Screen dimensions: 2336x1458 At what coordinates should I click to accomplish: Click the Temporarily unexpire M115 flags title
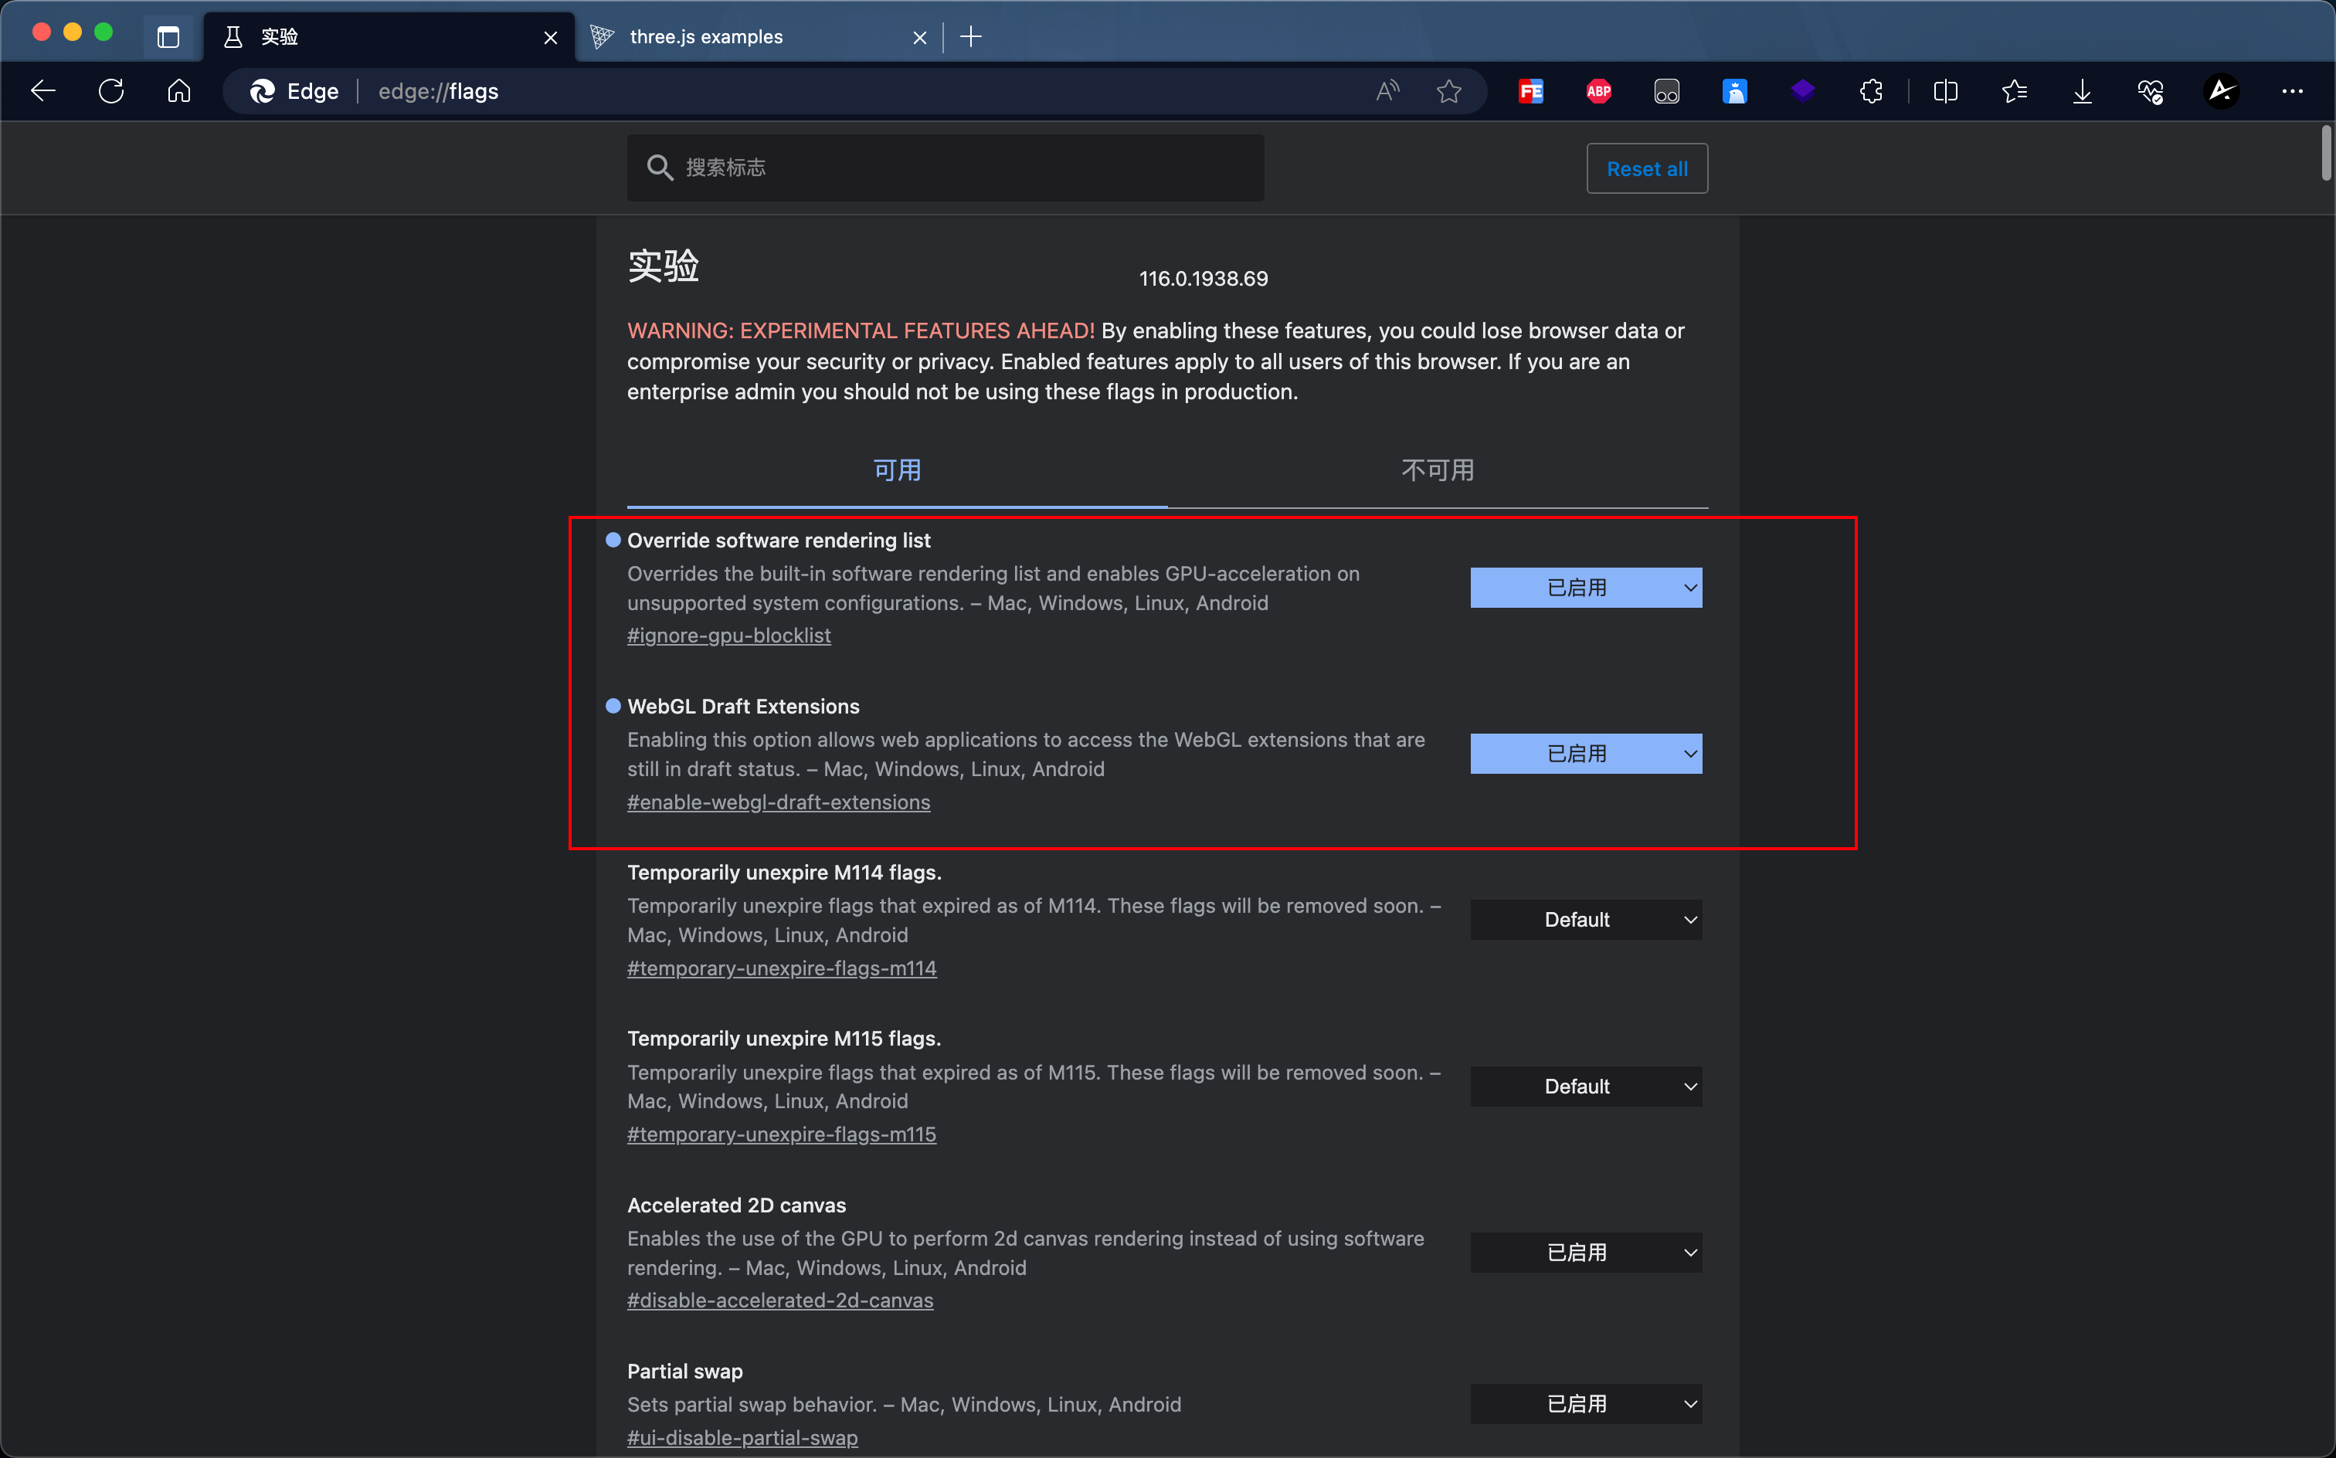coord(784,1039)
